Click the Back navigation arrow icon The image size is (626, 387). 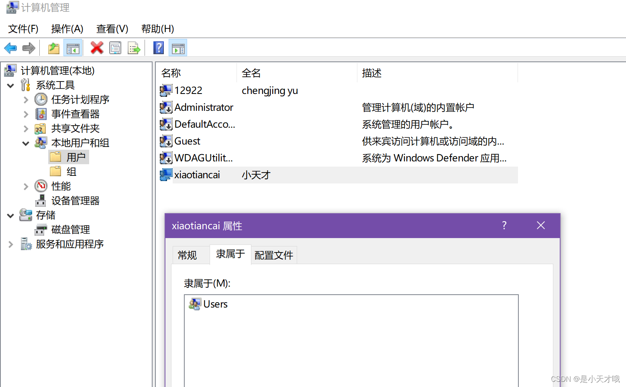[10, 48]
